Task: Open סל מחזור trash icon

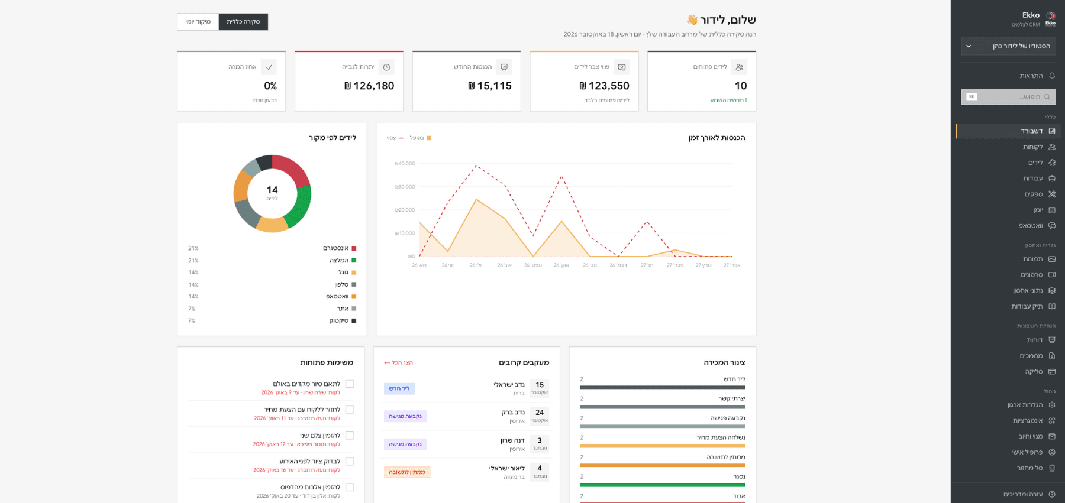Action: coord(1052,468)
